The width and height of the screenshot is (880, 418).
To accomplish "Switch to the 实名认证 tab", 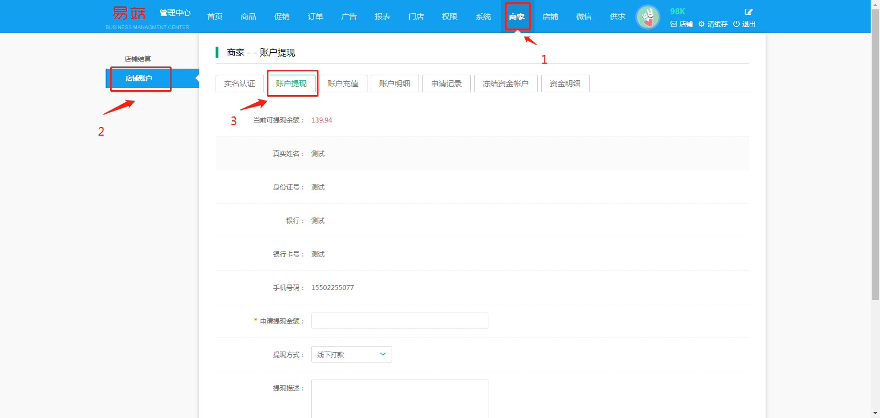I will coord(240,83).
